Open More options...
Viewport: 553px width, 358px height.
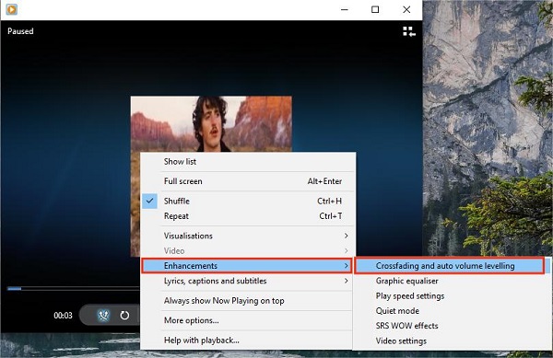[247, 320]
